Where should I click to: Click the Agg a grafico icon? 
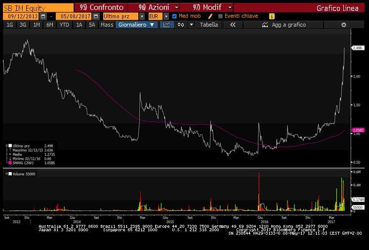coord(266,25)
